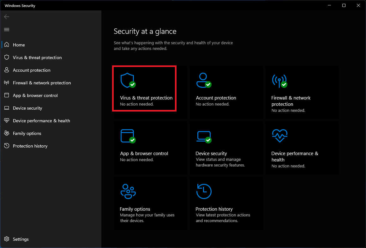This screenshot has height=248, width=366.
Task: Open Protection history from the sidebar
Action: click(x=30, y=146)
